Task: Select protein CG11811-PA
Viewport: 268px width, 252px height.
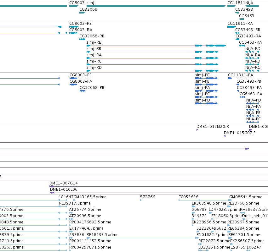Action: click(x=241, y=75)
